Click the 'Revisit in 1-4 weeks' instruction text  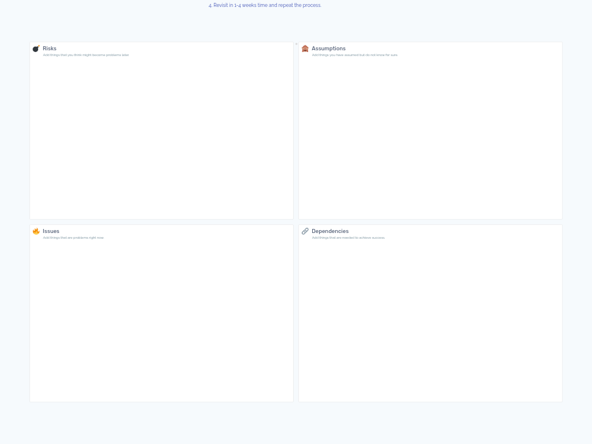265,5
